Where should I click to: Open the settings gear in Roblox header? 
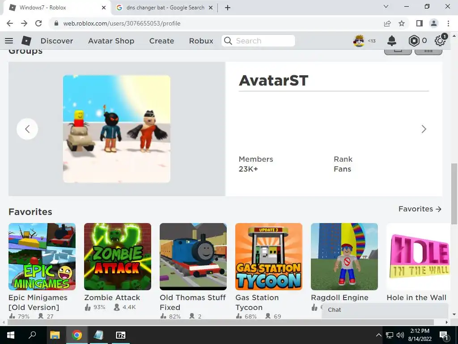(x=440, y=41)
